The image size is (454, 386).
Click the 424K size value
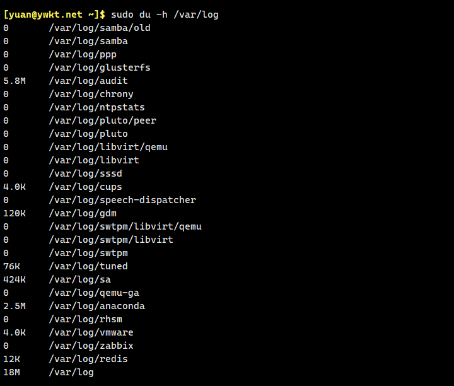click(15, 279)
